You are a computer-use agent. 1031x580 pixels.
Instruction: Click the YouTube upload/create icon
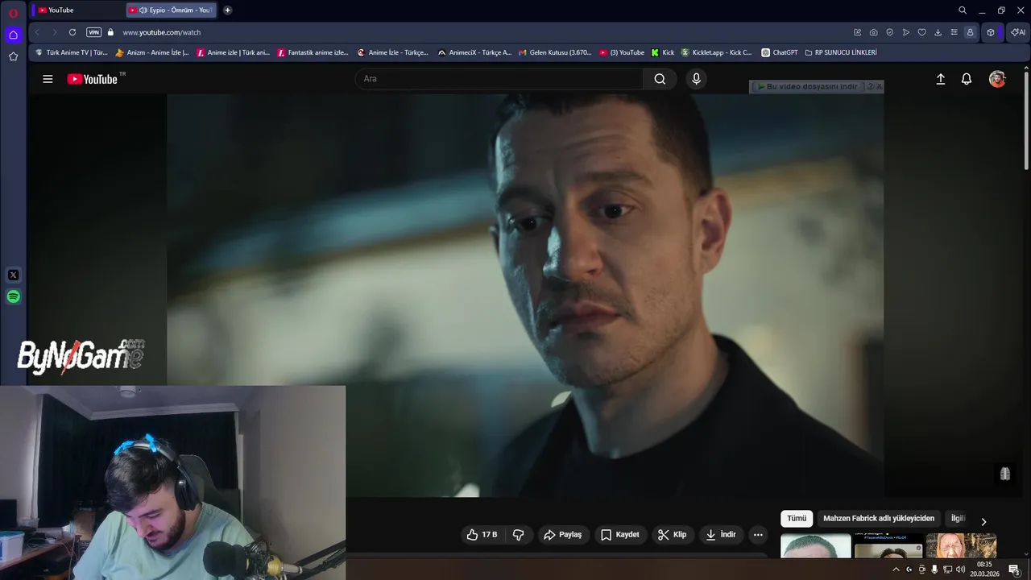940,79
